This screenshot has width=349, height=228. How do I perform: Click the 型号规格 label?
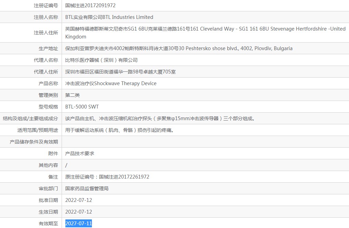[48, 107]
